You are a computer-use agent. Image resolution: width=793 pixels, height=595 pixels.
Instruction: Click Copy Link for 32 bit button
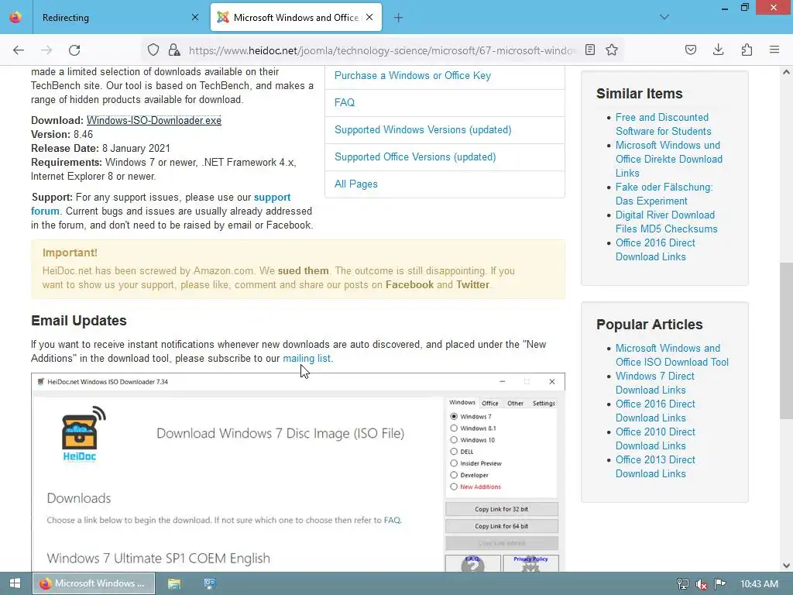pos(501,509)
